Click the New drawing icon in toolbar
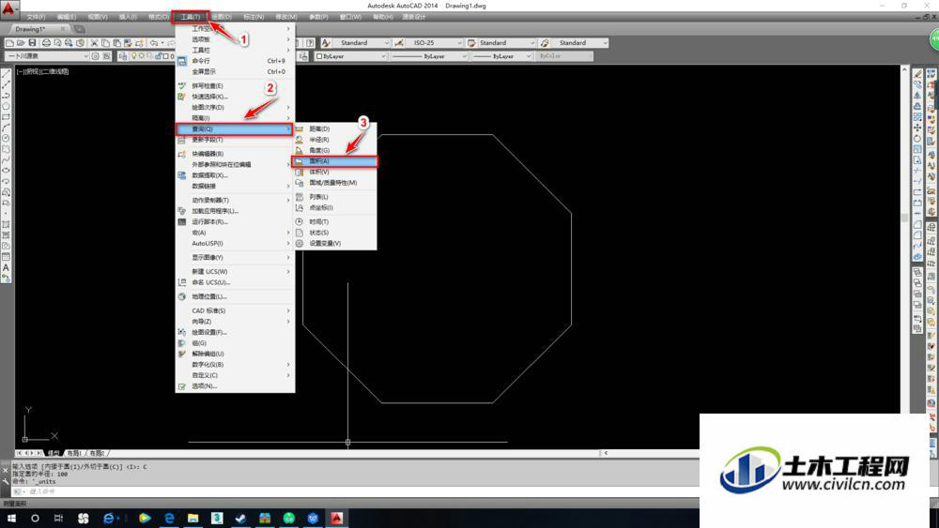 point(9,43)
